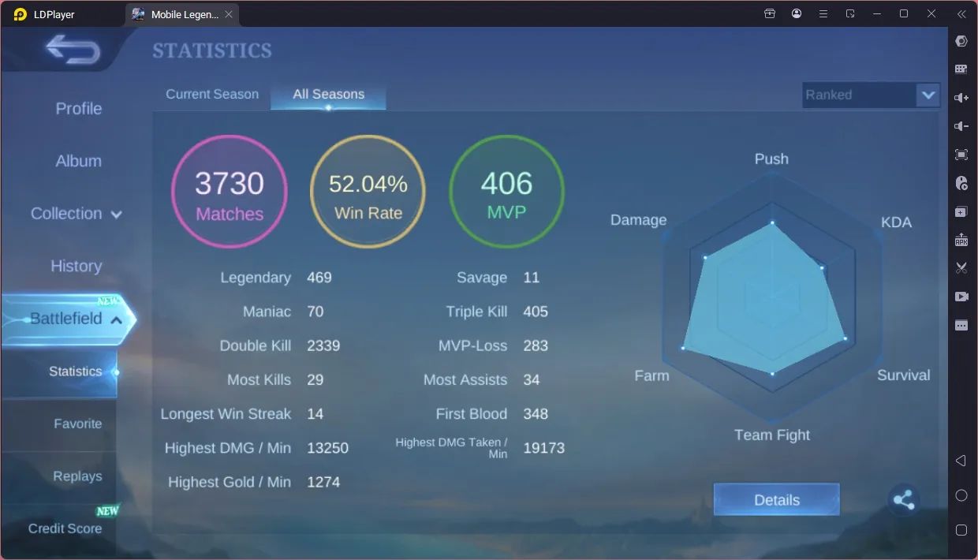Screen dimensions: 978x560
Task: Open the Credit Score section
Action: (65, 528)
